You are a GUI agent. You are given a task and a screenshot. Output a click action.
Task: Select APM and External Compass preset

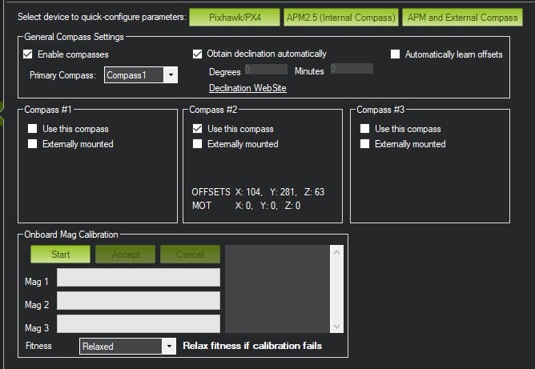tap(462, 18)
